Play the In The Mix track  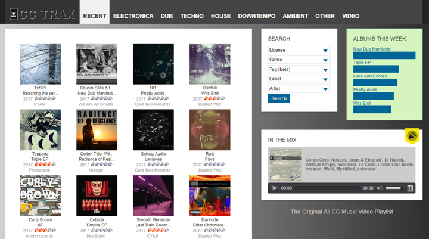(x=275, y=188)
